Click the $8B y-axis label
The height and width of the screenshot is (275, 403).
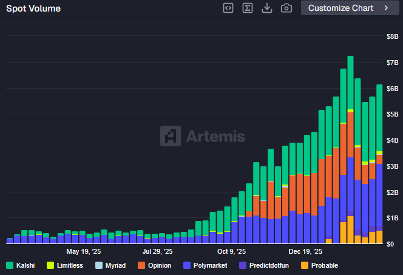point(392,36)
